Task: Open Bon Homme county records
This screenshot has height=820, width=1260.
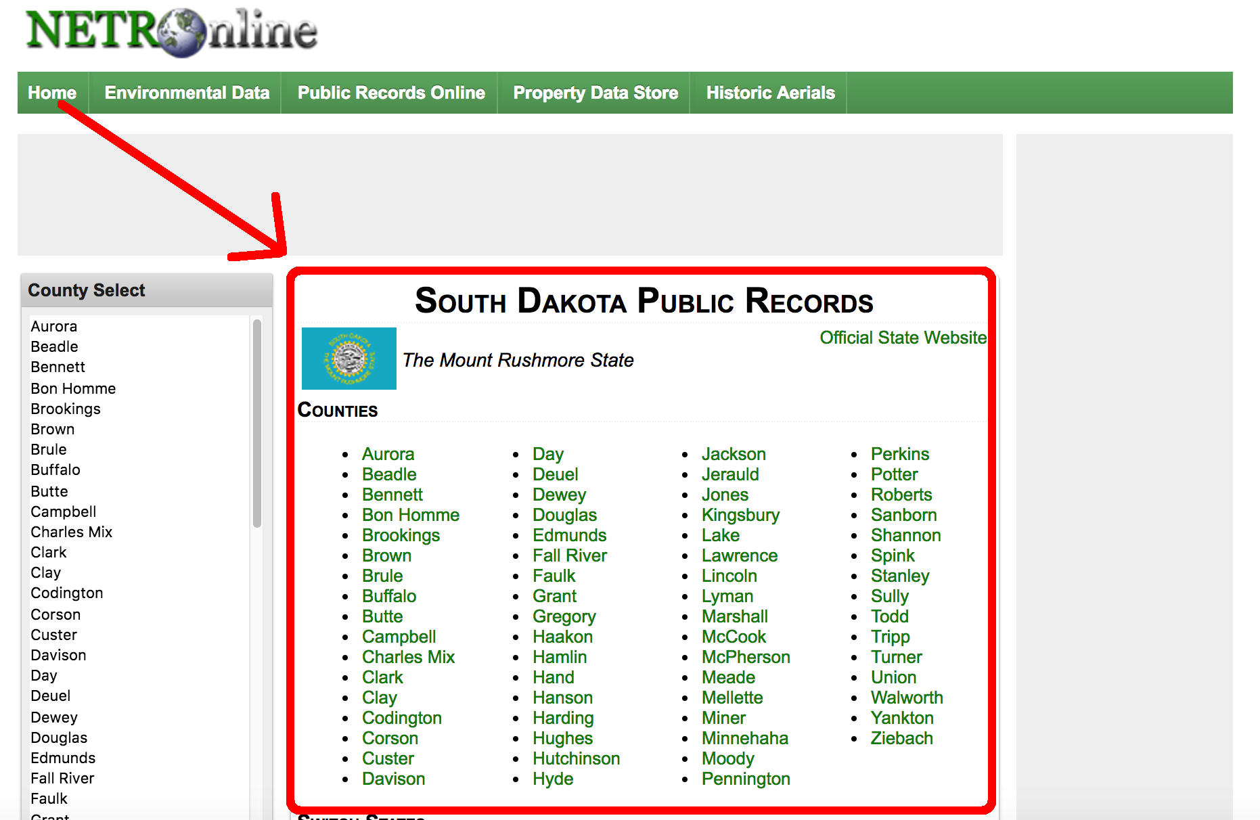Action: 410,514
